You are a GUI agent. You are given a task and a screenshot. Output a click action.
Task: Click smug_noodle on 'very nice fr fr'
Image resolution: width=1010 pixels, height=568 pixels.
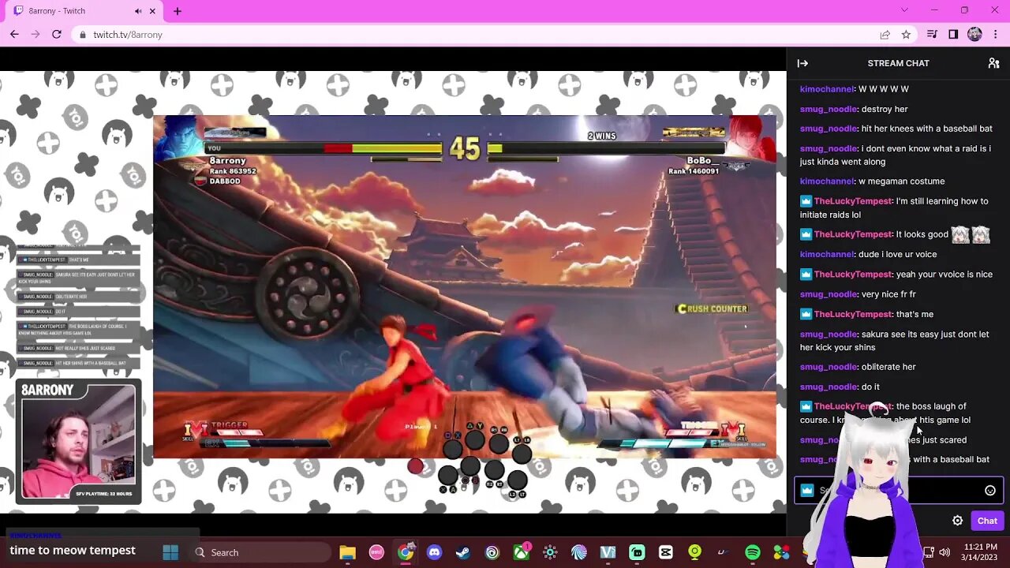829,294
